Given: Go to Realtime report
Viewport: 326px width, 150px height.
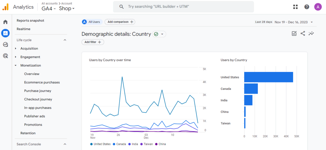Looking at the screenshot, I should point(24,29).
